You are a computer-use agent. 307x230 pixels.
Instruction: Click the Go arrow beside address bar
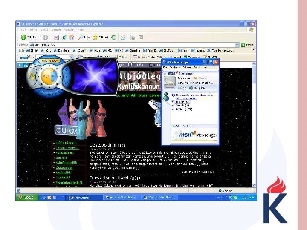[243, 45]
